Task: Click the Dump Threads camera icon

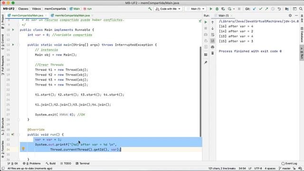Action: coord(206,35)
